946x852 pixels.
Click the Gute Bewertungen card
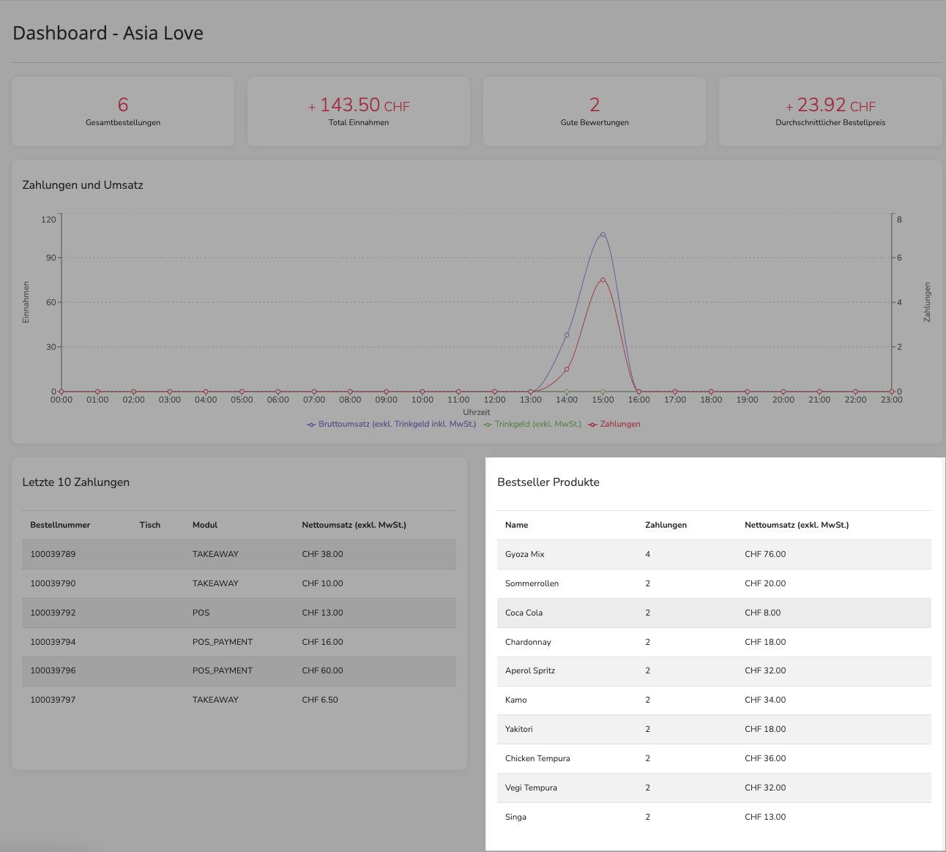click(595, 112)
